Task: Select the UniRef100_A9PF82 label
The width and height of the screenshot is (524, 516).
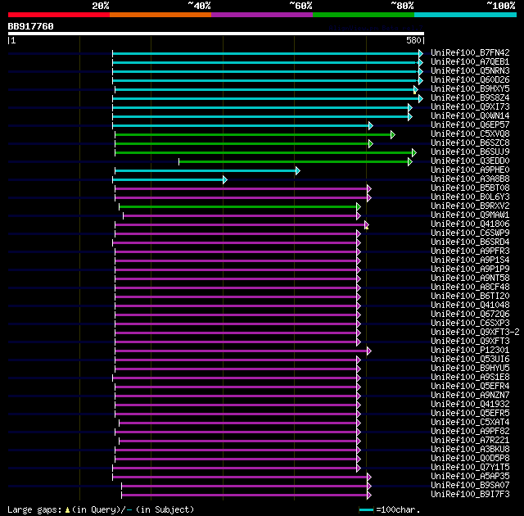Action: pos(470,431)
